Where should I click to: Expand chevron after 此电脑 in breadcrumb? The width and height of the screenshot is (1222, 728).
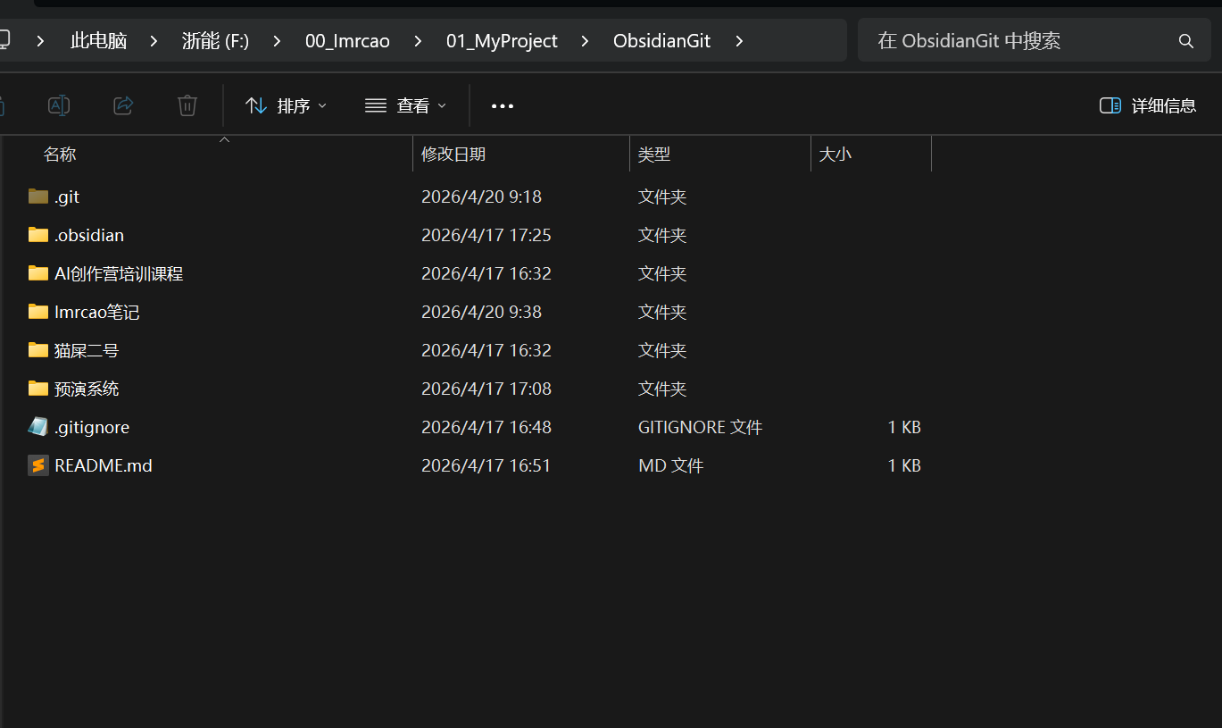click(x=154, y=41)
